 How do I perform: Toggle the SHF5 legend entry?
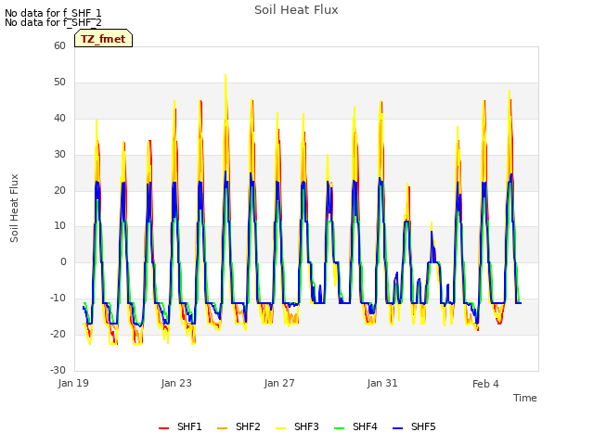tap(415, 426)
